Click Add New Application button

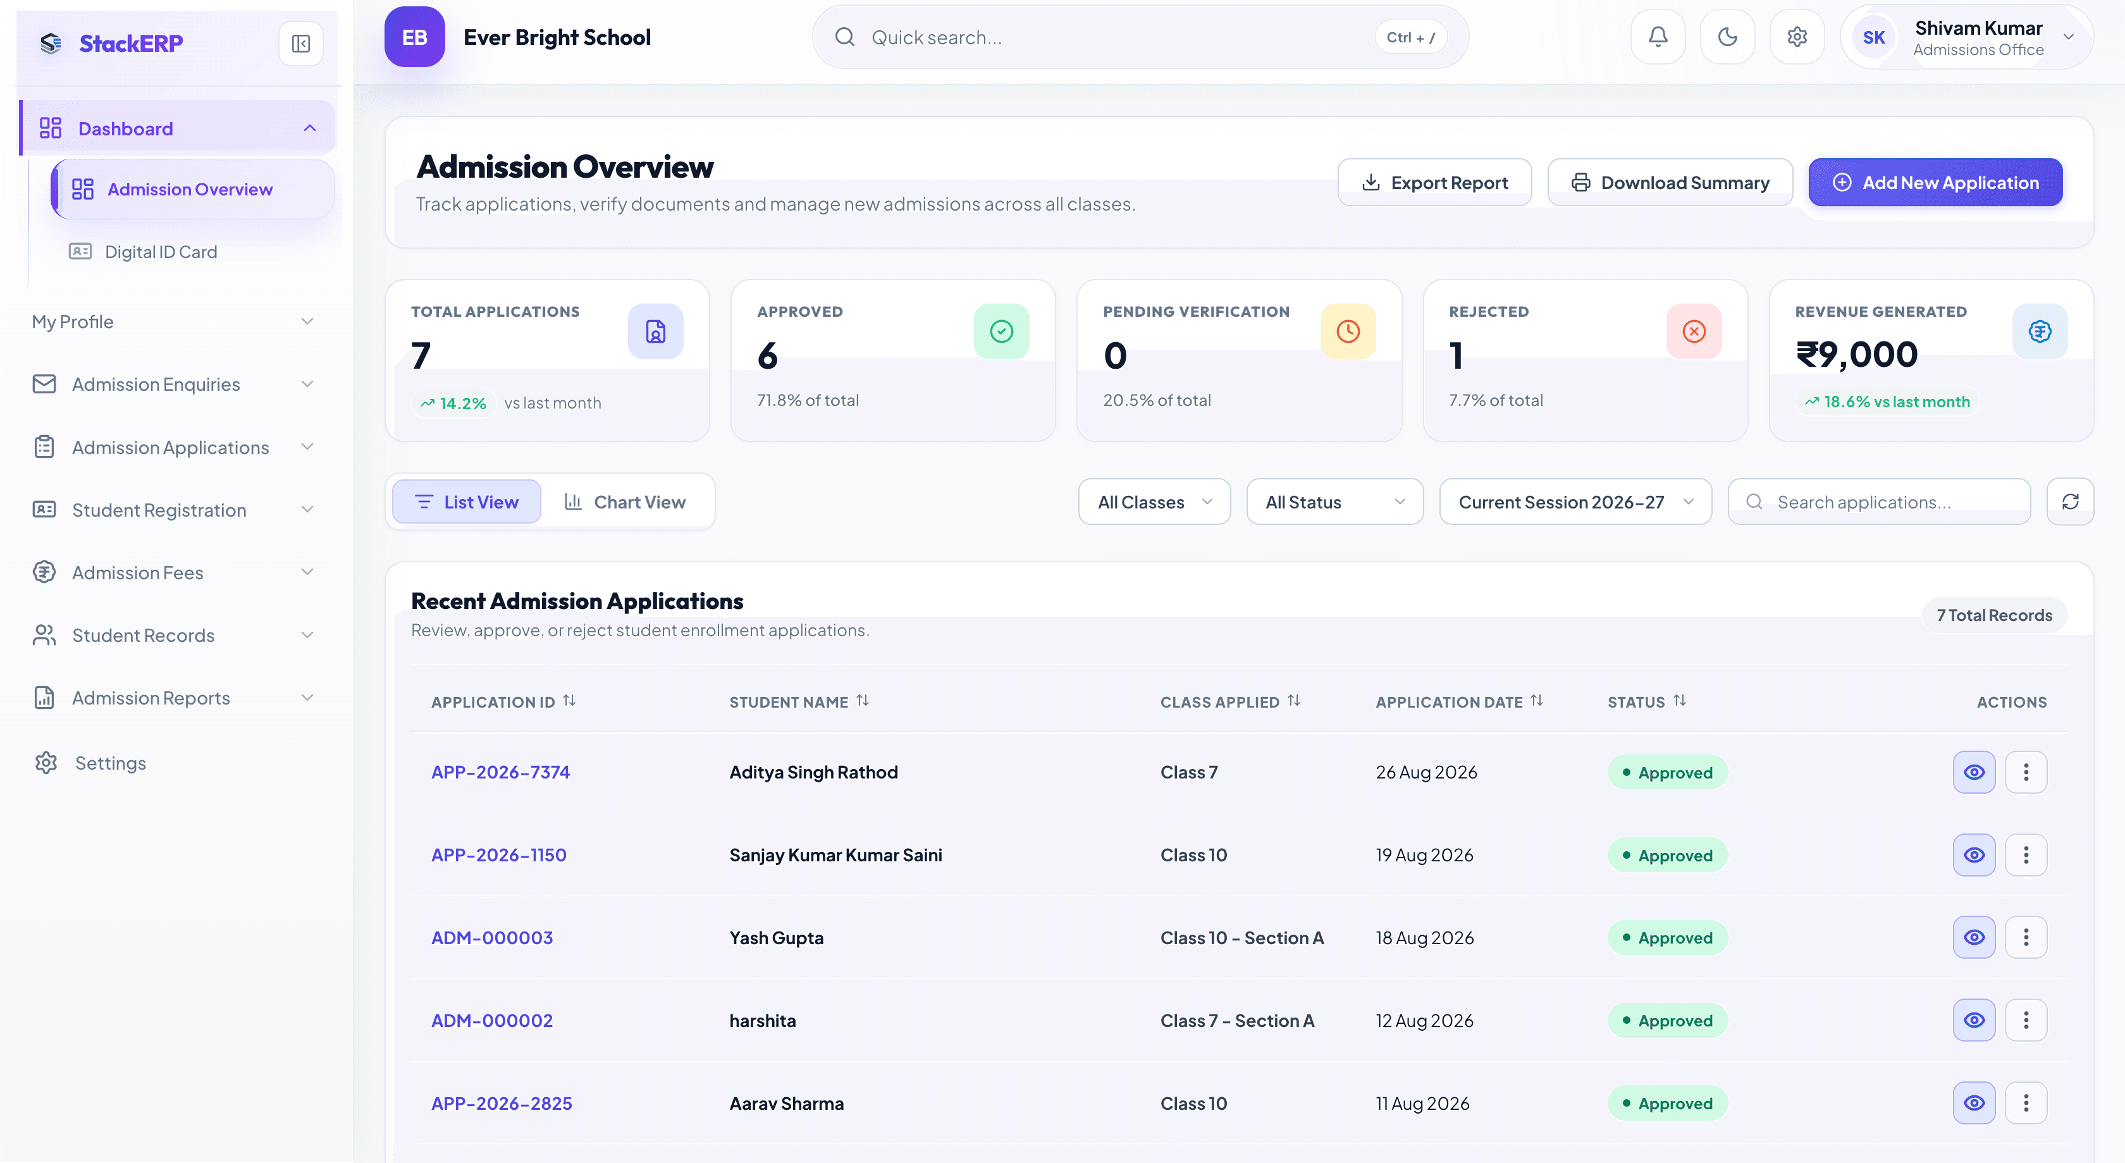(1935, 182)
